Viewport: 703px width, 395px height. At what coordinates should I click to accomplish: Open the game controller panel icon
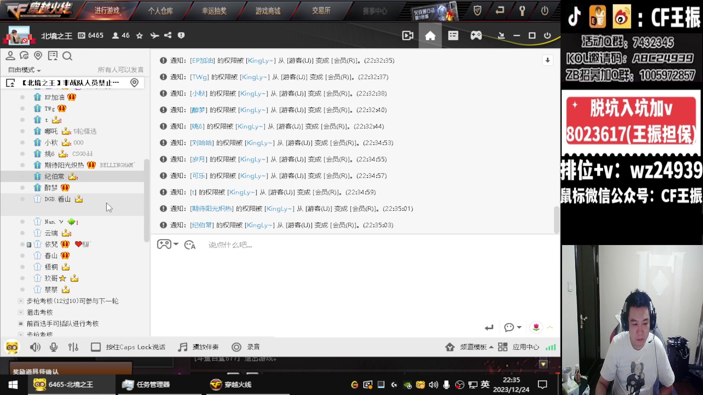click(476, 35)
